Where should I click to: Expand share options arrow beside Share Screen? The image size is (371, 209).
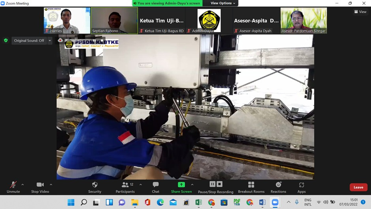coord(192,185)
